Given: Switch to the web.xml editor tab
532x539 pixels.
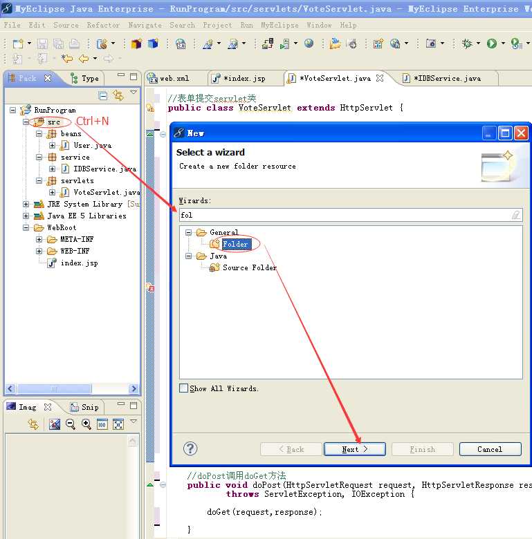Looking at the screenshot, I should click(174, 78).
